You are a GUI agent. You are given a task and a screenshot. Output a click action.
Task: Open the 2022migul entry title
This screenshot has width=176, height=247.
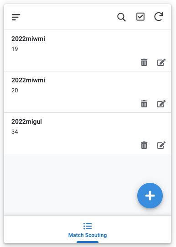click(x=26, y=122)
